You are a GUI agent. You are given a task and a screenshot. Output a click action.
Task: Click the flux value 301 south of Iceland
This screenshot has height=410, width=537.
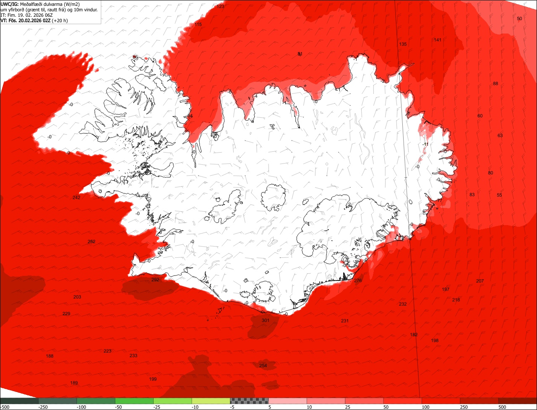(x=266, y=320)
